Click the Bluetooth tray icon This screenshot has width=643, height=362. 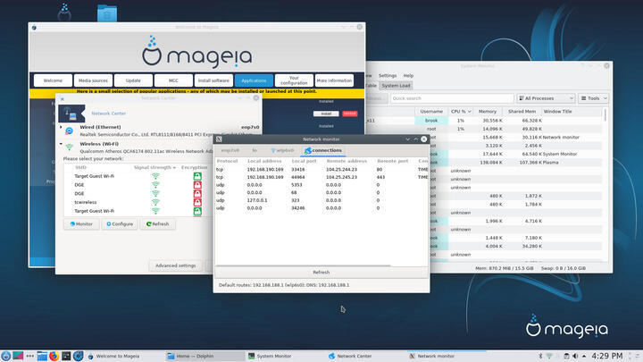[x=540, y=356]
